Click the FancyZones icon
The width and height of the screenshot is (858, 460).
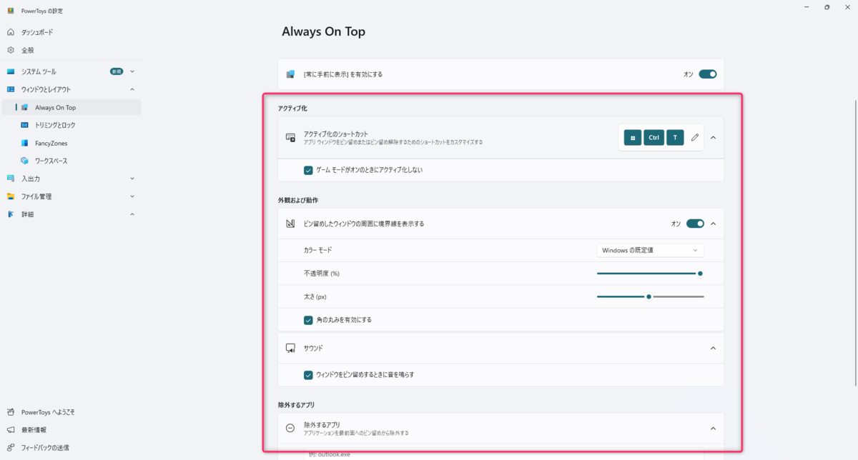(24, 143)
